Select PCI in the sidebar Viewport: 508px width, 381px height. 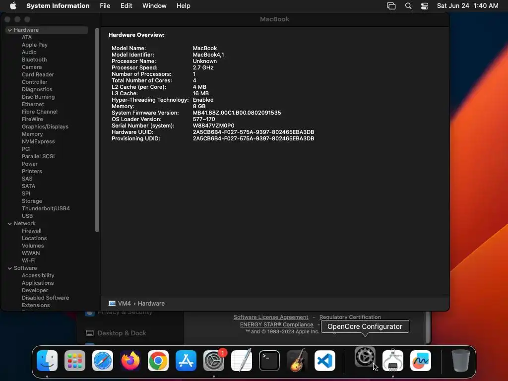(x=26, y=149)
